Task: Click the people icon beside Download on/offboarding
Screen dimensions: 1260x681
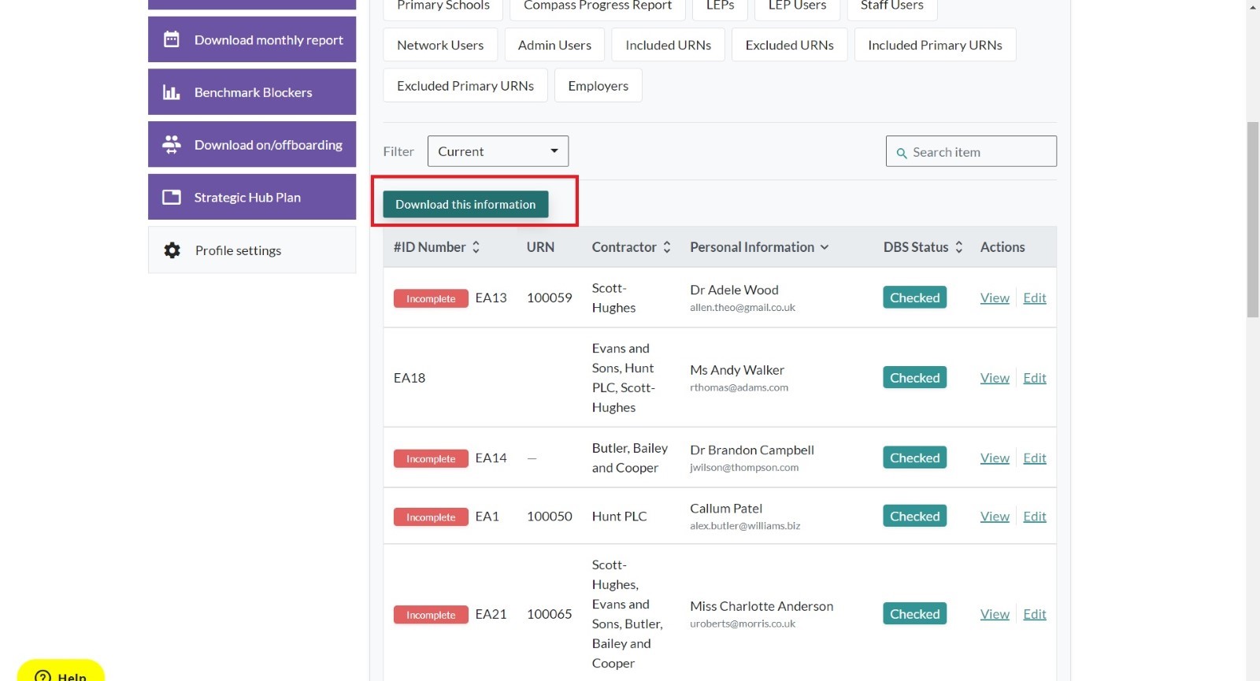Action: pos(172,144)
